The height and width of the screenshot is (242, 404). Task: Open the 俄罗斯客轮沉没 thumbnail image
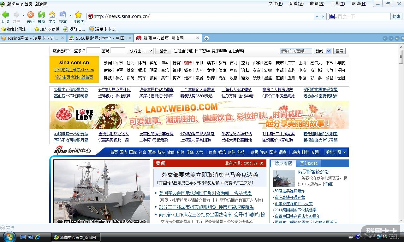click(284, 178)
